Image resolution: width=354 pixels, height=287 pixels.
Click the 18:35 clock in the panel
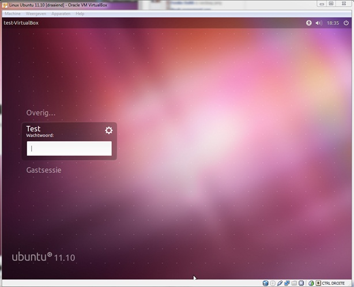tap(333, 23)
